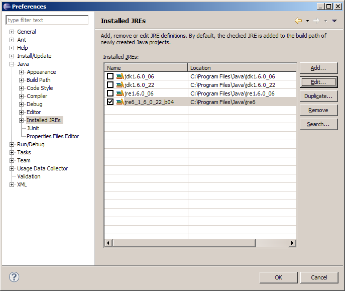The width and height of the screenshot is (345, 291).
Task: Click the Add... button
Action: 318,68
